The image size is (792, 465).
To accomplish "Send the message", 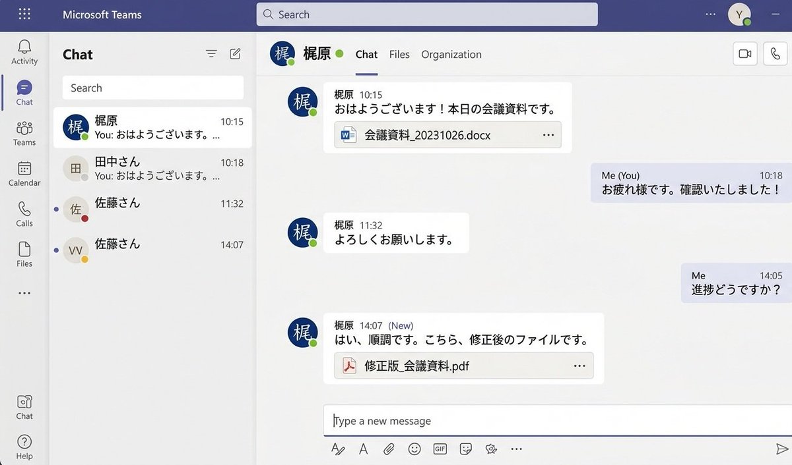I will click(782, 449).
